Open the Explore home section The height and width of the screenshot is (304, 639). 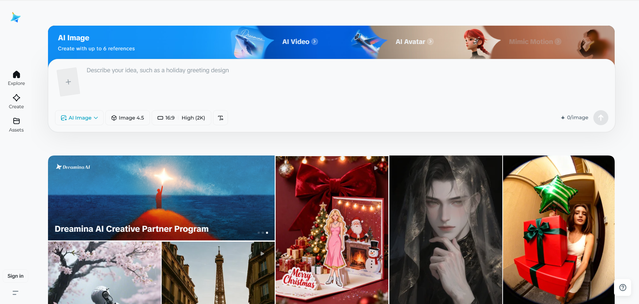(x=16, y=78)
